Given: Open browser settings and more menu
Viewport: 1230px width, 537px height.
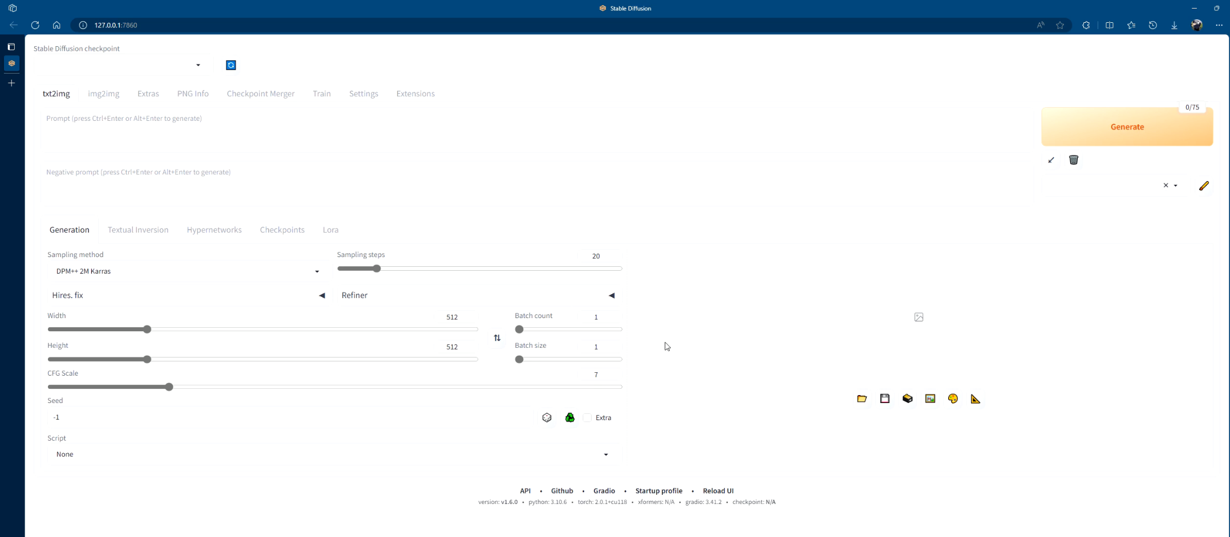Looking at the screenshot, I should tap(1219, 25).
